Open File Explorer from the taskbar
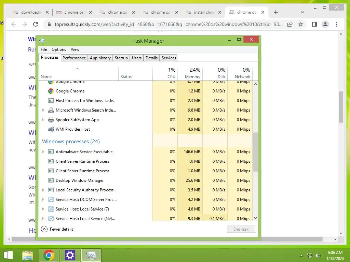The height and width of the screenshot is (262, 350). [x=28, y=255]
